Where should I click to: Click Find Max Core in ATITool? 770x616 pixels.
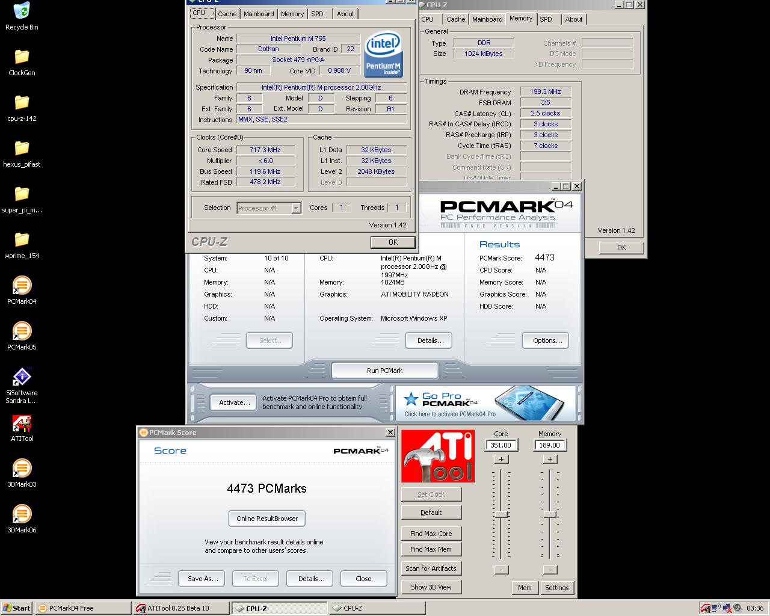click(x=431, y=534)
